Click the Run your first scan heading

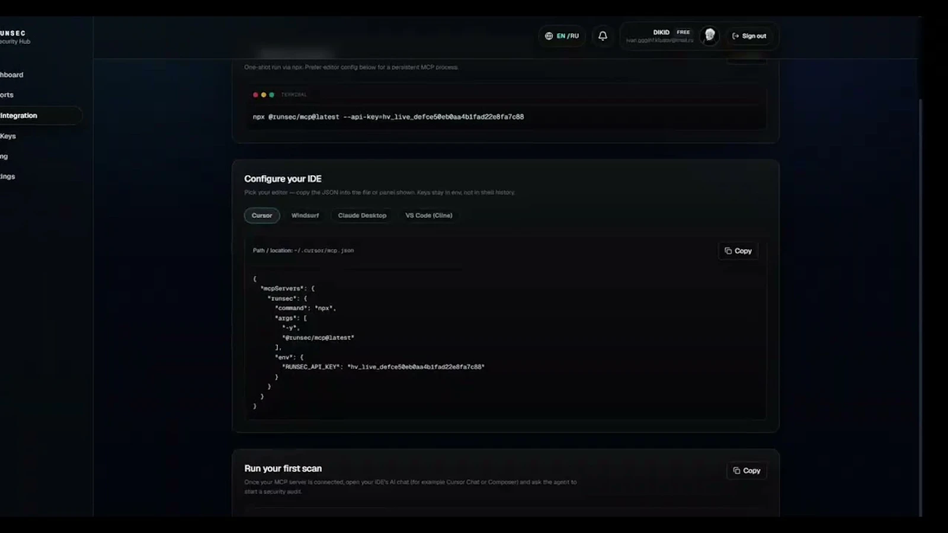[283, 468]
